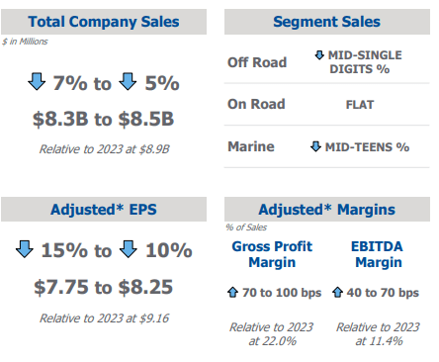
Task: Click the Relative to 2023 at $8.9B note
Action: click(x=104, y=149)
